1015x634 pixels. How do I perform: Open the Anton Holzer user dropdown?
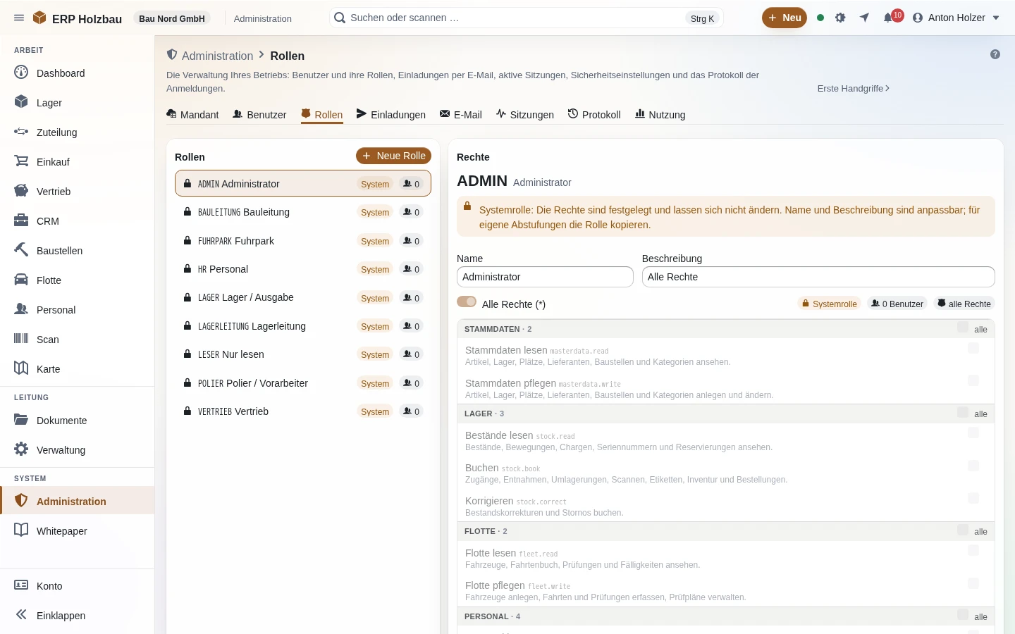[x=956, y=18]
